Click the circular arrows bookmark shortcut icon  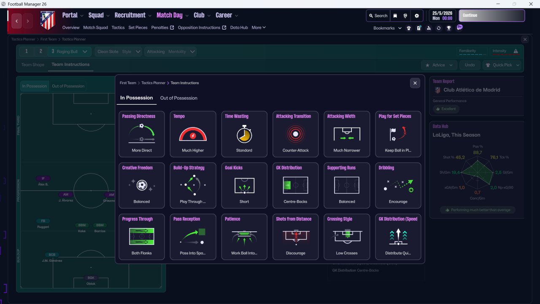tap(439, 28)
